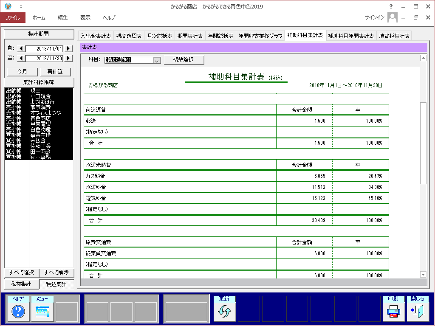This screenshot has height=326, width=435.
Task: Toggle 出納帳 現金 ledger row
Action: point(39,91)
